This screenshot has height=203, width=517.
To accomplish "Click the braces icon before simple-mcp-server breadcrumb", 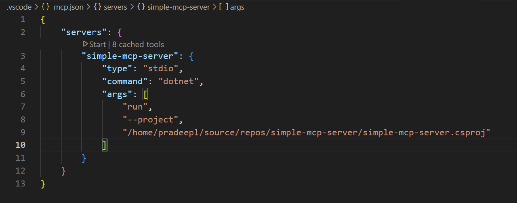I will 141,7.
